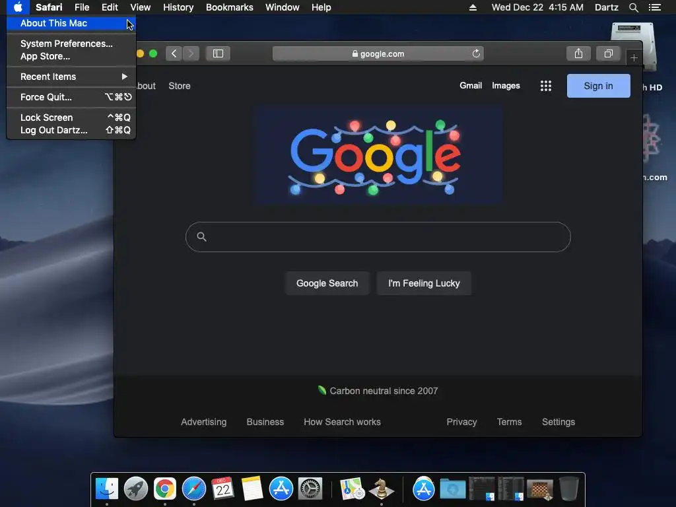Reload the page with the refresh icon
The width and height of the screenshot is (676, 507).
point(476,53)
